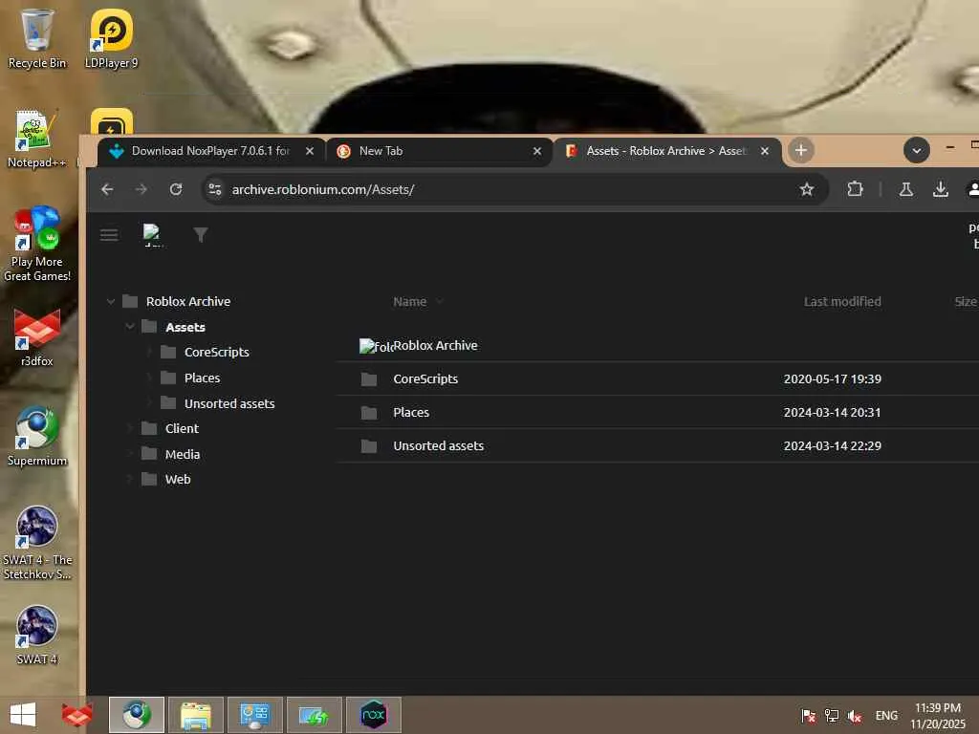Click the browser forward arrow

[x=141, y=189]
